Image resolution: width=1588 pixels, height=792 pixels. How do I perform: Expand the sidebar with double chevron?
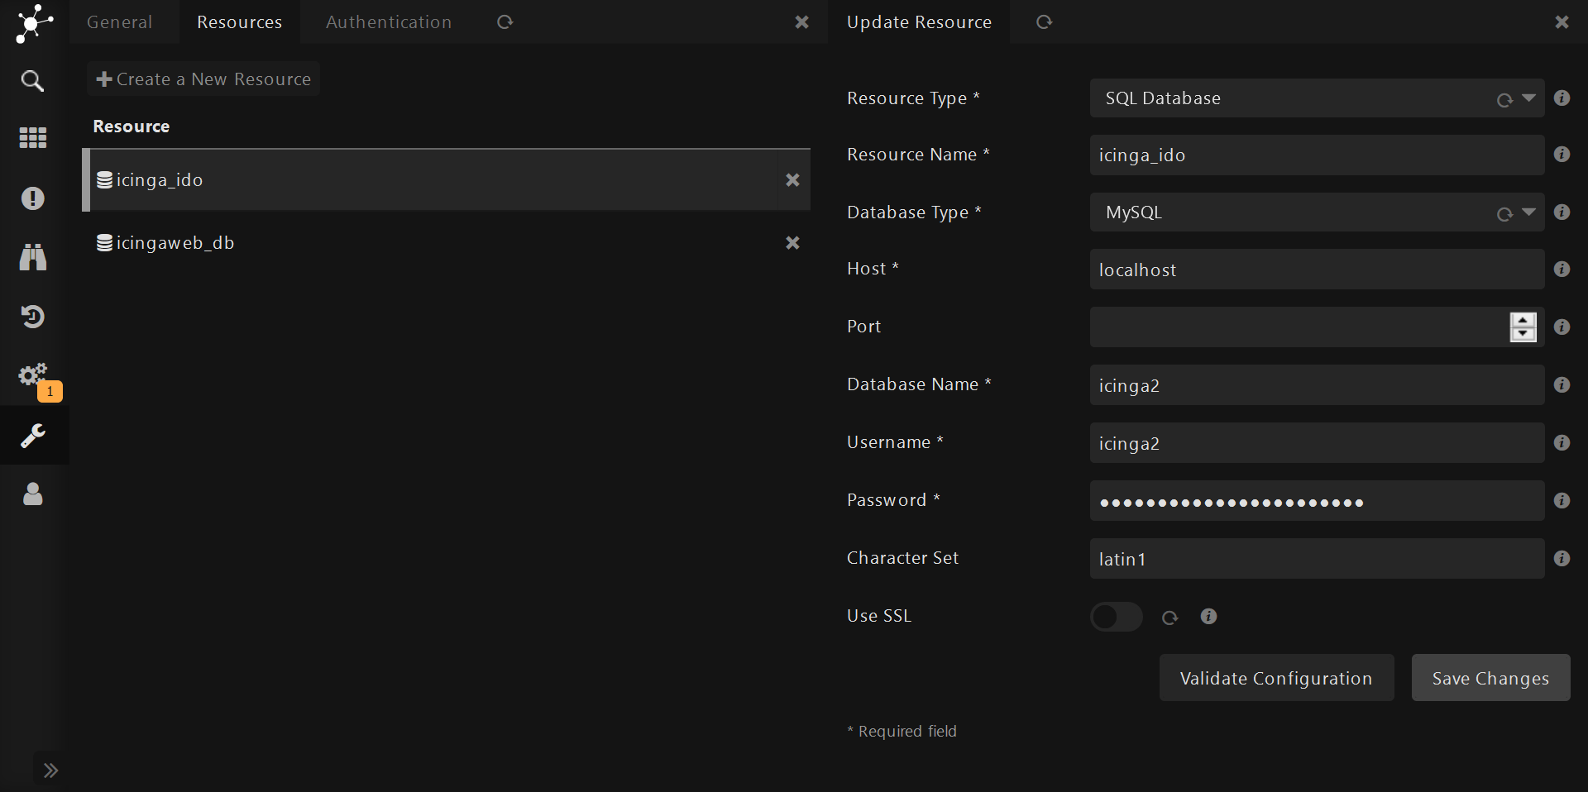50,771
